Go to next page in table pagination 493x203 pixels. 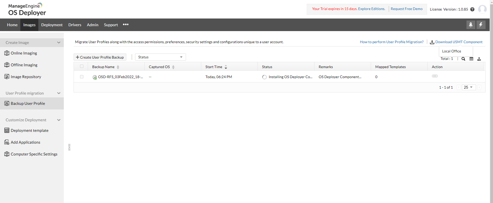[479, 87]
